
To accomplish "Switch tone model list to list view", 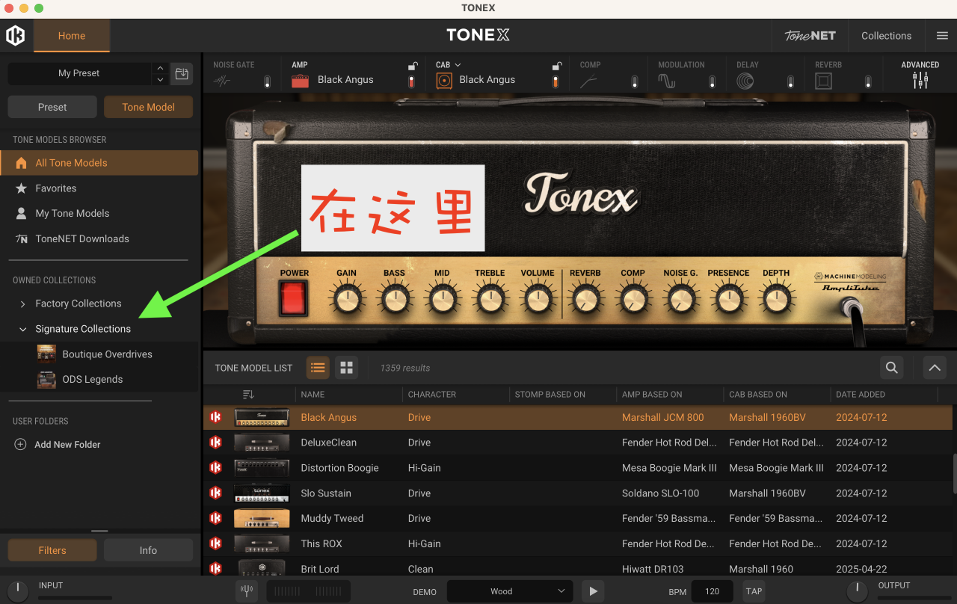I will point(318,368).
